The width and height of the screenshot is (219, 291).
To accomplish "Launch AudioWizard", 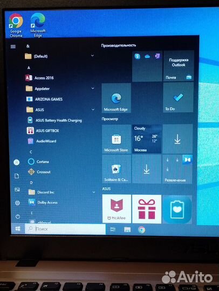I will point(42,141).
